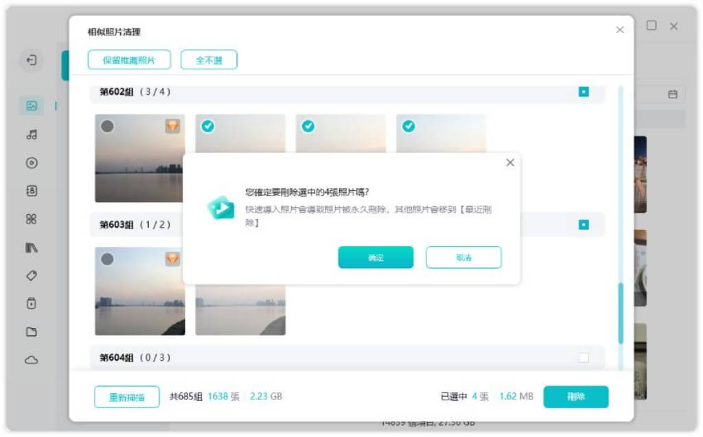Close the delete confirmation dialog
The height and width of the screenshot is (437, 703).
tap(509, 163)
